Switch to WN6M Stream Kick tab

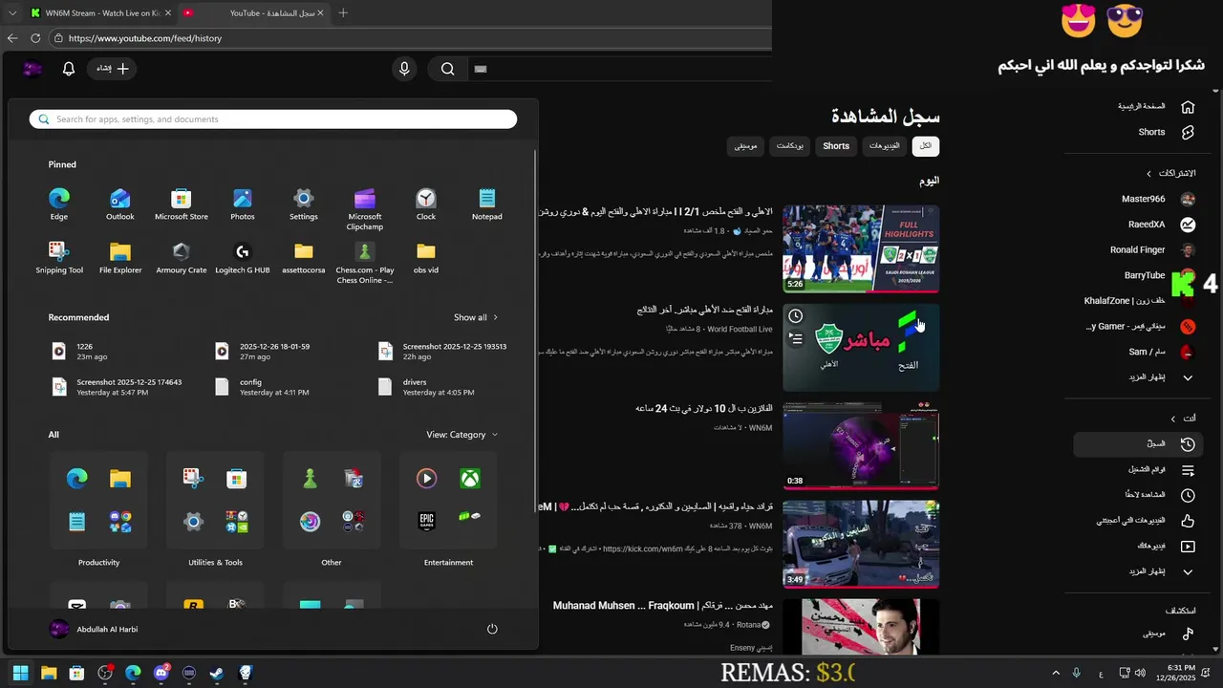100,13
